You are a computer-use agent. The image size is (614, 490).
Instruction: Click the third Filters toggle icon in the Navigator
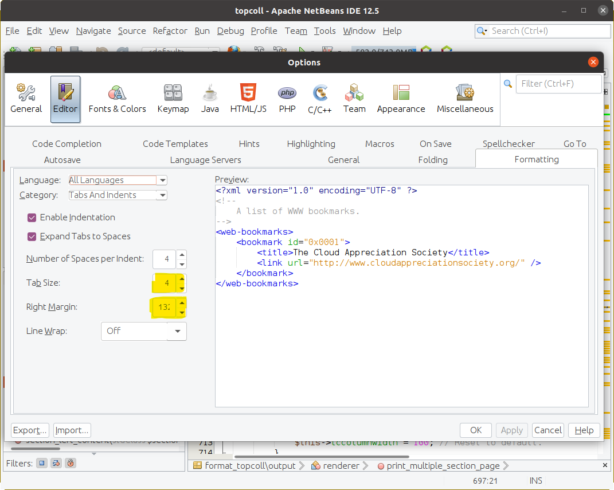pyautogui.click(x=70, y=463)
